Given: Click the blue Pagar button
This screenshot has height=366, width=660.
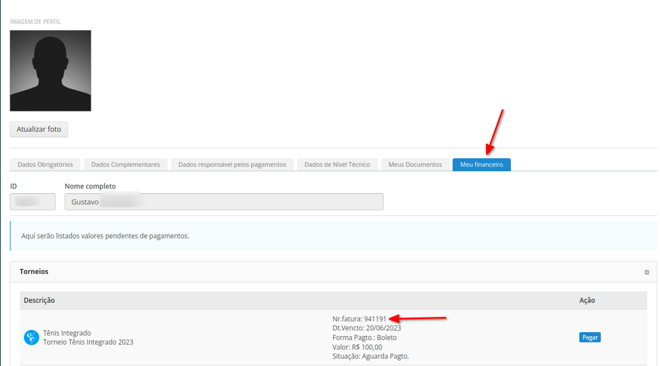Looking at the screenshot, I should point(589,337).
